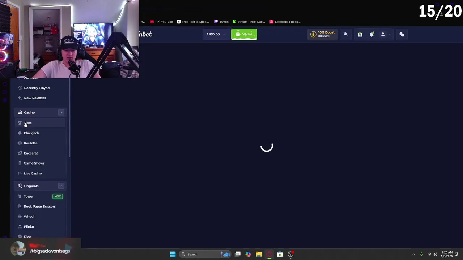Screen dimensions: 463x260
Task: Collapse the Originals section chevron
Action: [61, 186]
